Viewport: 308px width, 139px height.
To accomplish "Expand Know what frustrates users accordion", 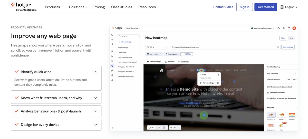I will tap(56, 98).
